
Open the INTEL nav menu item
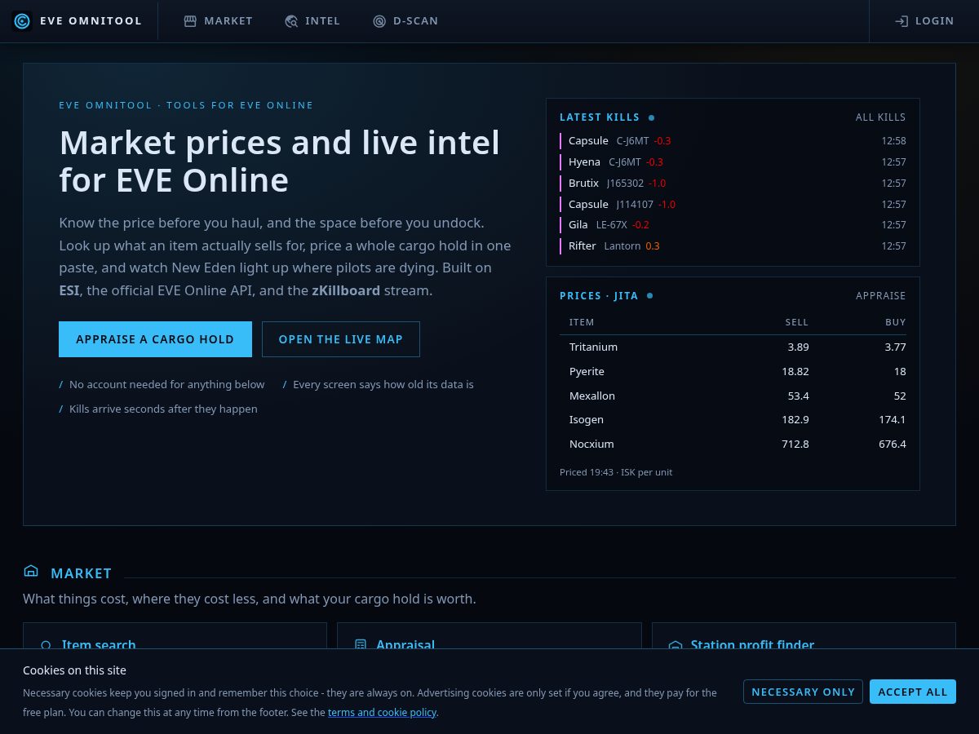pyautogui.click(x=312, y=21)
